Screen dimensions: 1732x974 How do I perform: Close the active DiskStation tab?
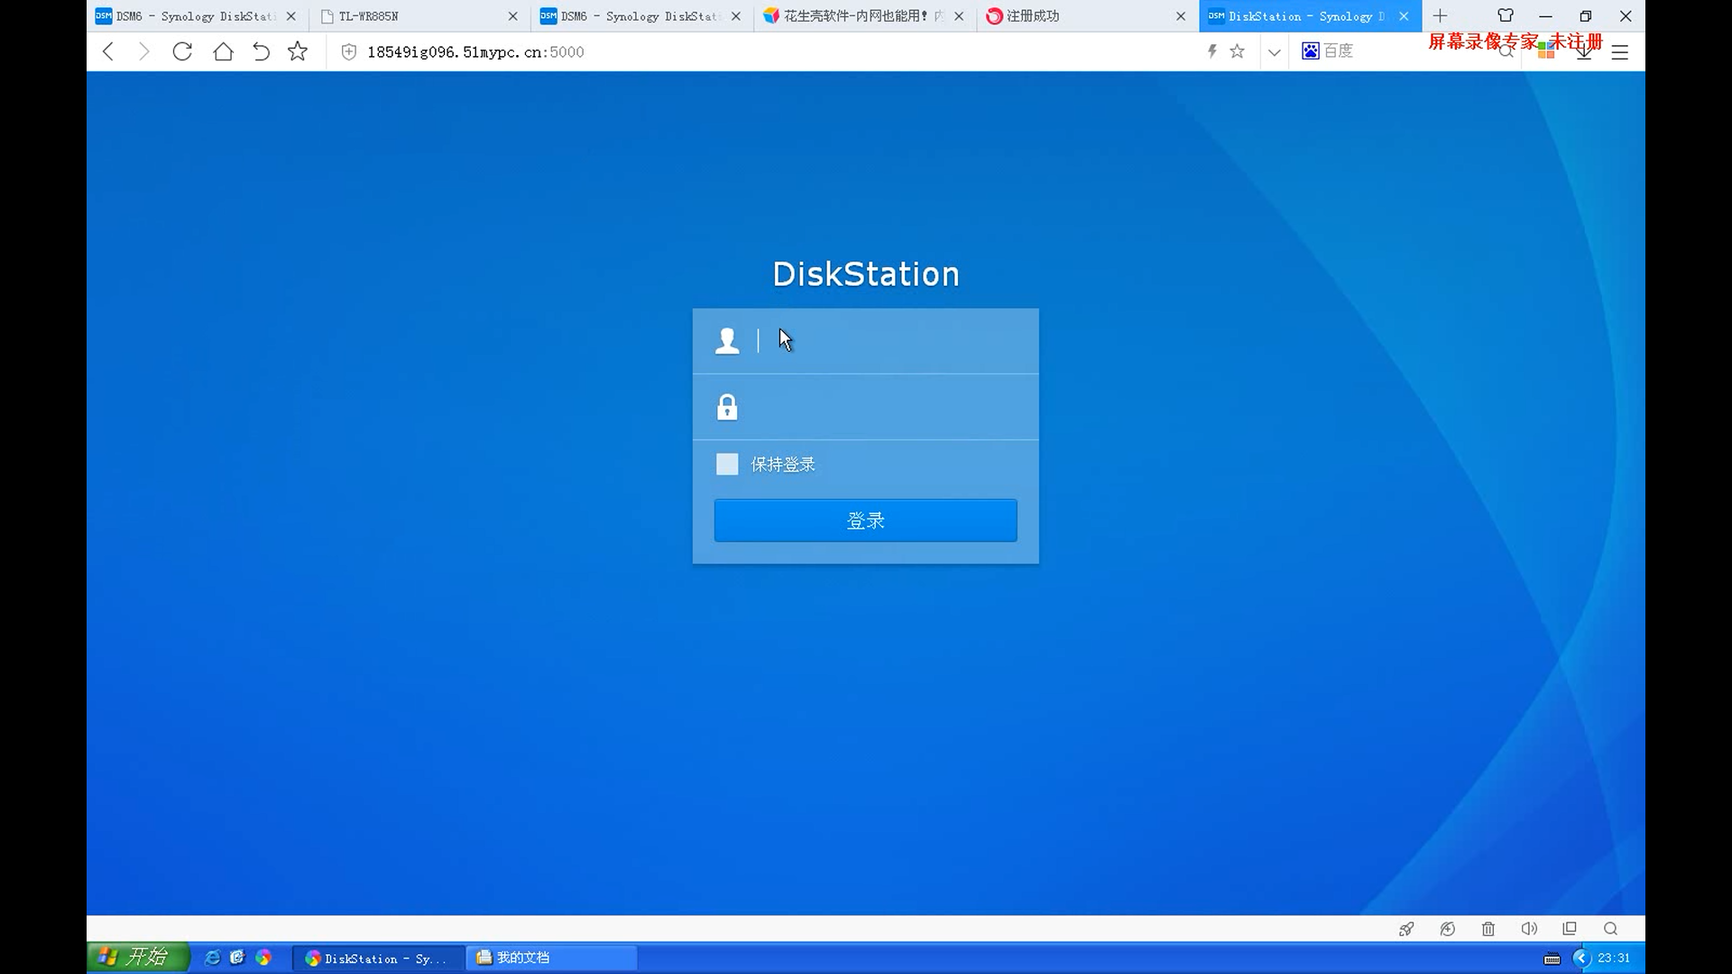click(x=1404, y=16)
